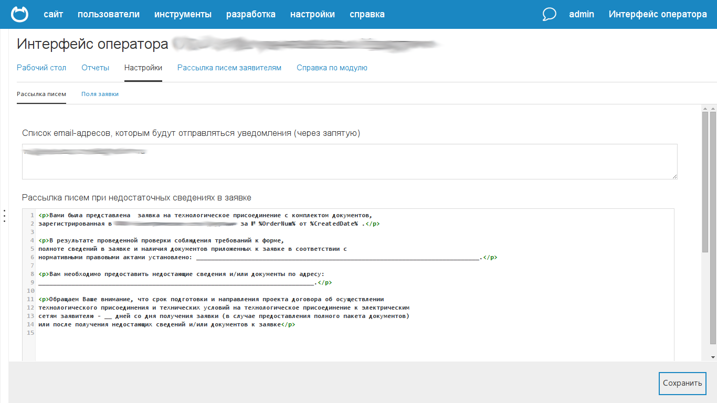Click the vertical three-dots sidebar handle
717x403 pixels.
coord(4,216)
